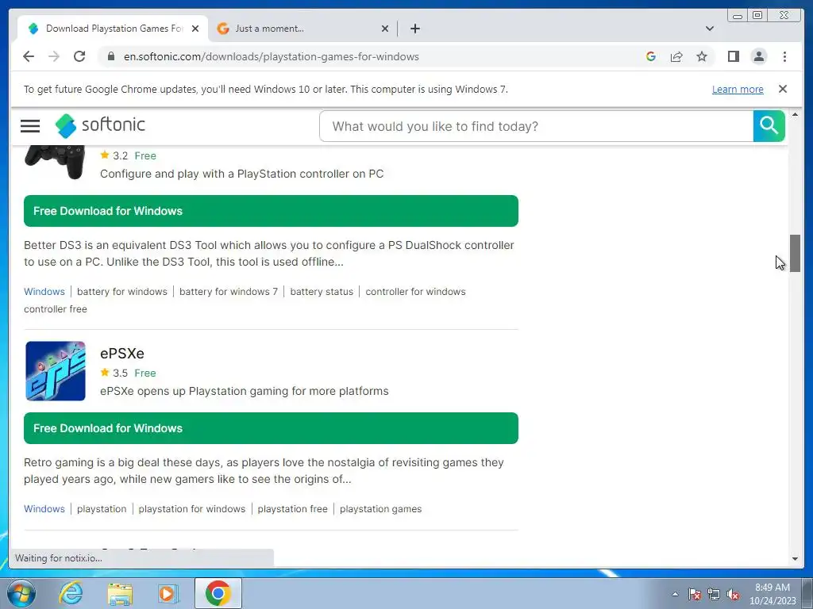Open the controller free tag

56,309
